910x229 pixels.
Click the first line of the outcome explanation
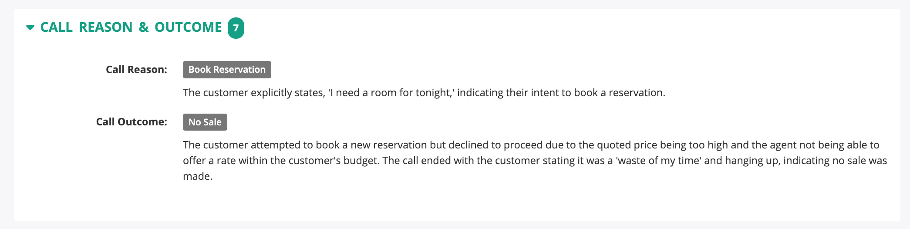(530, 145)
